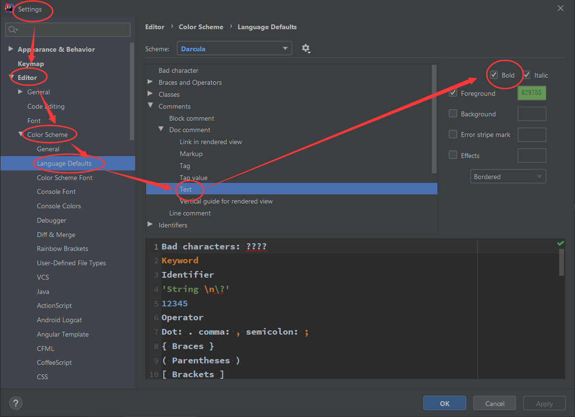This screenshot has width=575, height=417.
Task: Click the IntelliJ logo in title bar
Action: [9, 9]
